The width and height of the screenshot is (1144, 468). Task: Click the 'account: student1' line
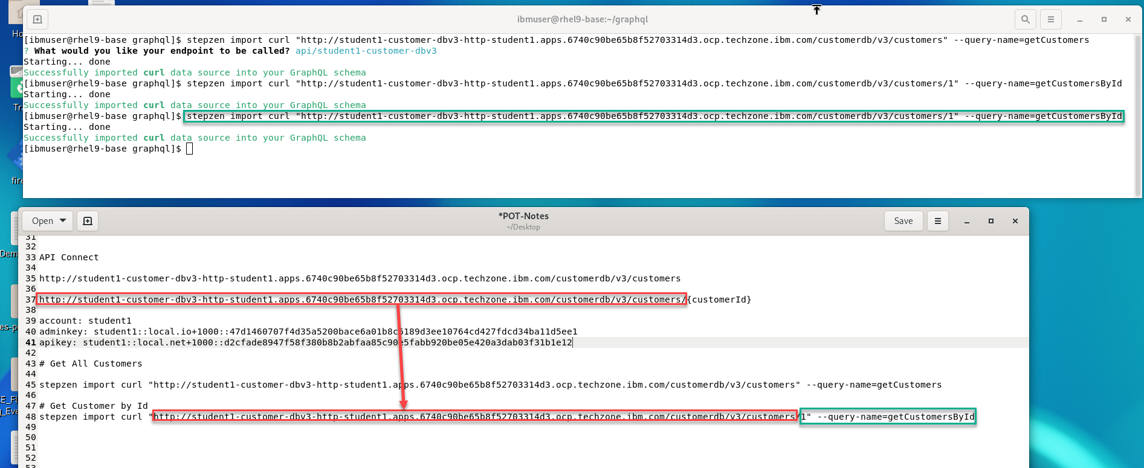[x=85, y=321]
